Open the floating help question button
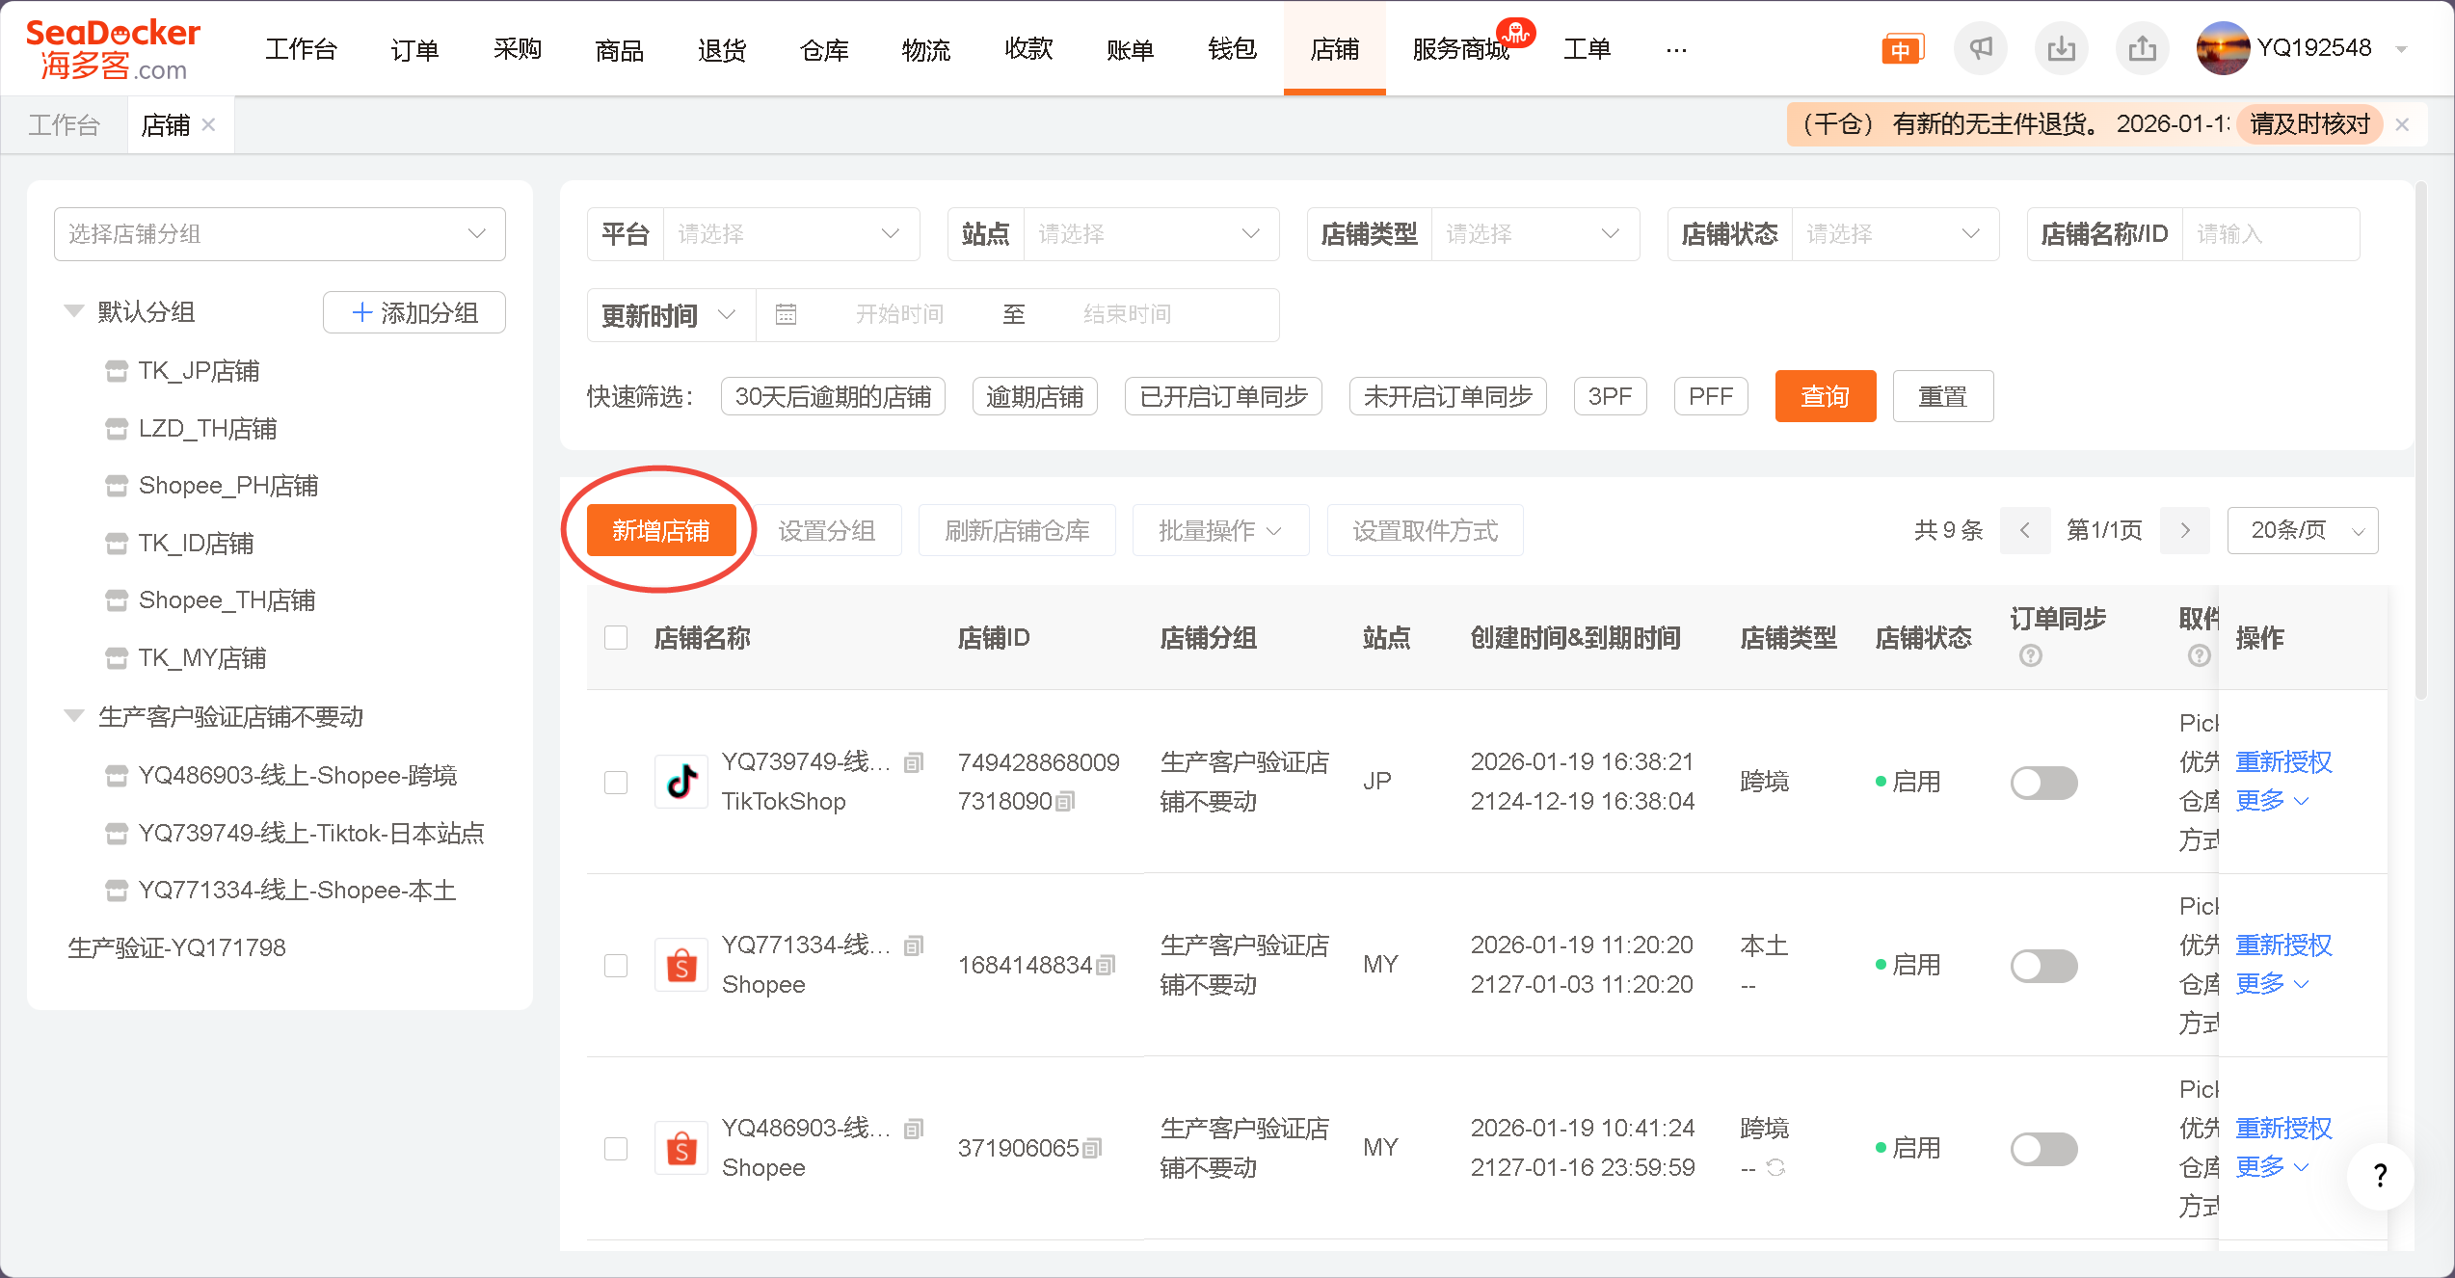This screenshot has width=2455, height=1278. pos(2380,1175)
